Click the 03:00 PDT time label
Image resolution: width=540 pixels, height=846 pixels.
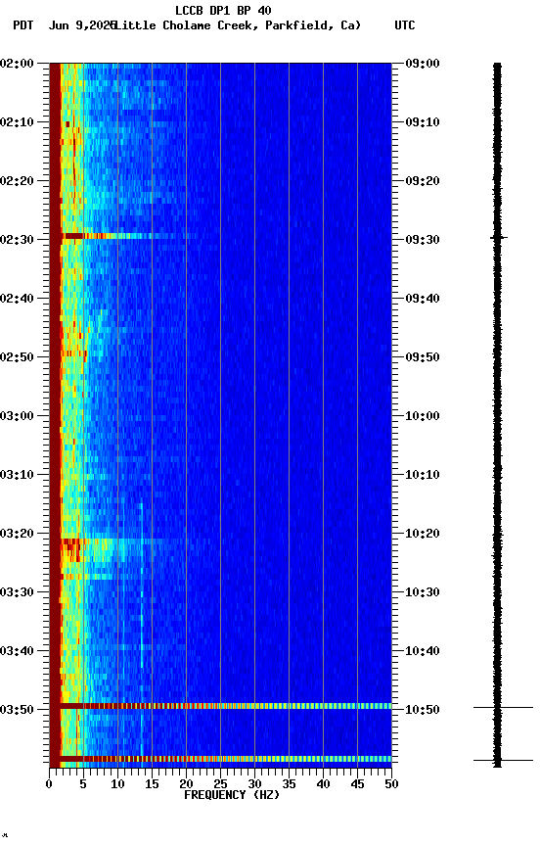click(x=17, y=416)
